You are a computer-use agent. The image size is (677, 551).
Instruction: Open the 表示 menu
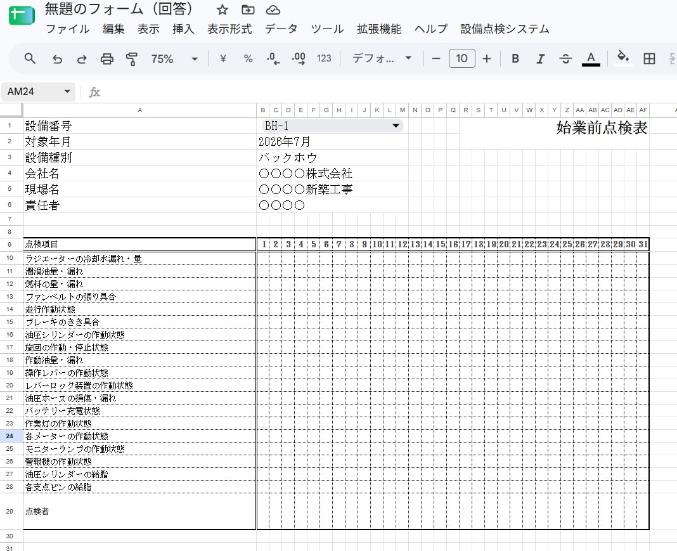[148, 29]
